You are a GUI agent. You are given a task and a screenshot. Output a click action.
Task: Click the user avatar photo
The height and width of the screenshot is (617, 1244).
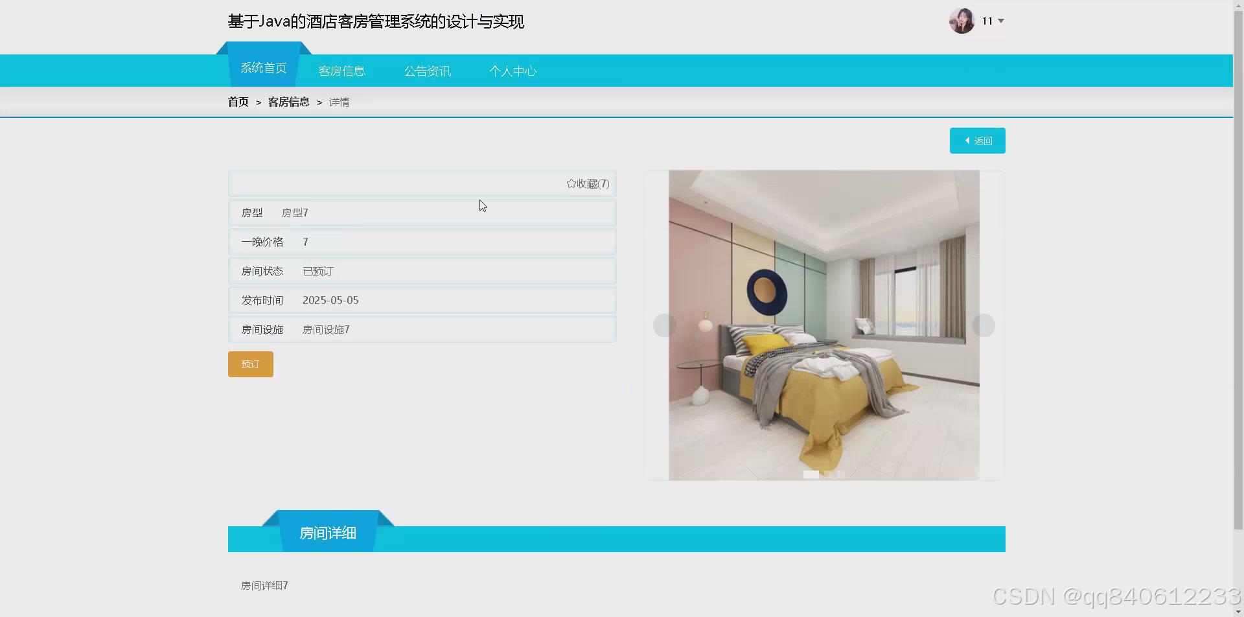[962, 20]
